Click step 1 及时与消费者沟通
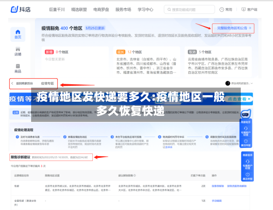The image size is (273, 210). (30, 137)
